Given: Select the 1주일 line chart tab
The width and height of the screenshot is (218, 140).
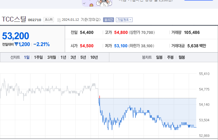Looking at the screenshot, I should tap(38, 57).
